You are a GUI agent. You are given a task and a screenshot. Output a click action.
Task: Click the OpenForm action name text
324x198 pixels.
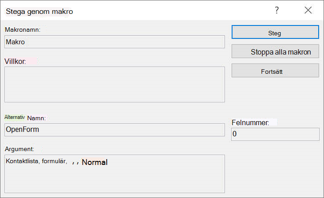(22, 129)
